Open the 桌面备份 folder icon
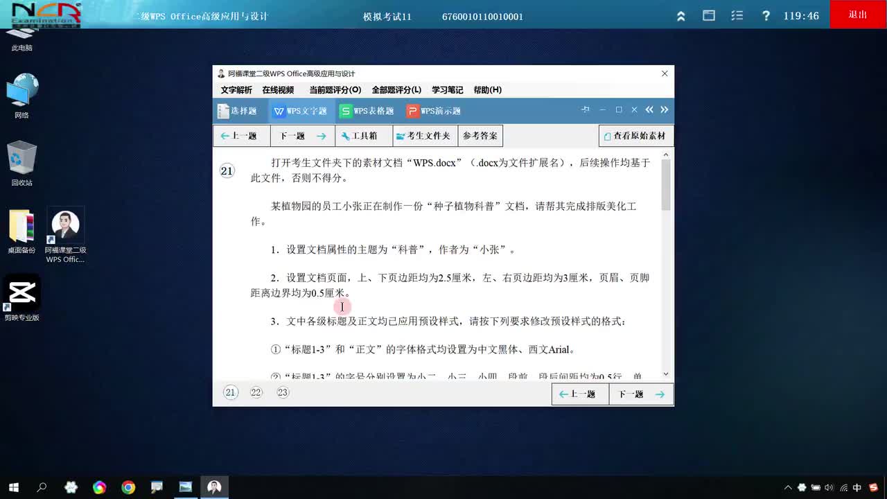Image resolution: width=887 pixels, height=499 pixels. click(21, 231)
